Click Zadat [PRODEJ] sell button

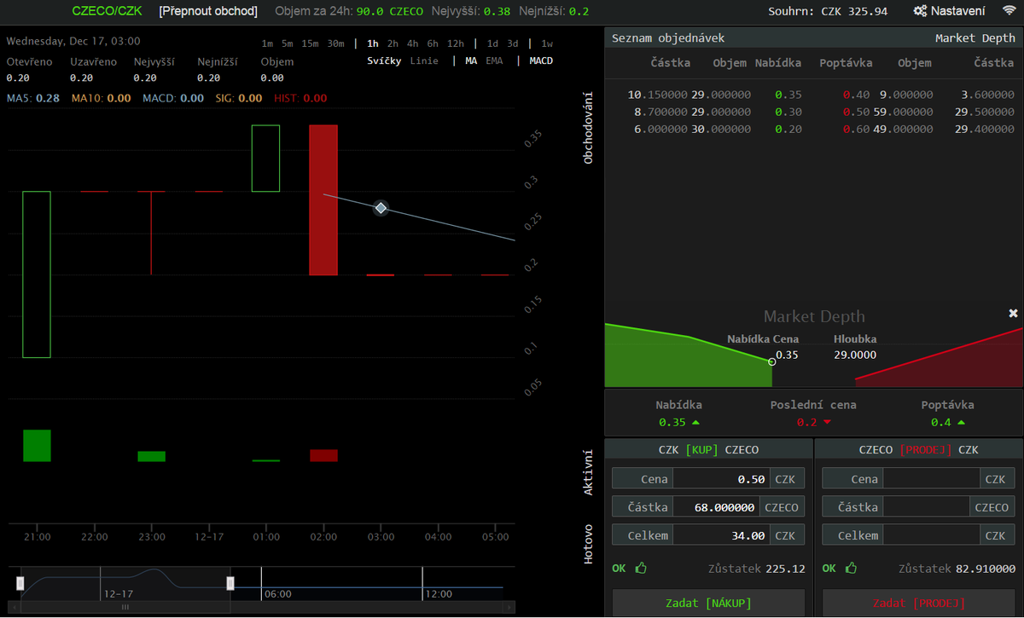919,603
